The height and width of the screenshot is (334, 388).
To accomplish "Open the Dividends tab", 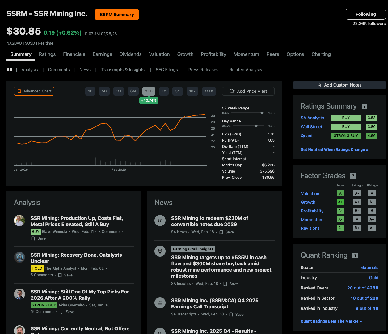I will point(131,54).
